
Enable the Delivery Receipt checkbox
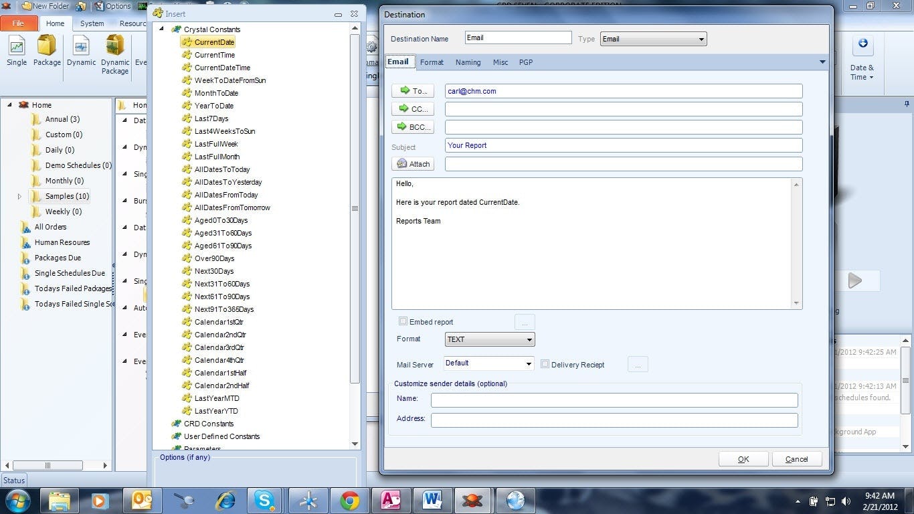pyautogui.click(x=545, y=363)
